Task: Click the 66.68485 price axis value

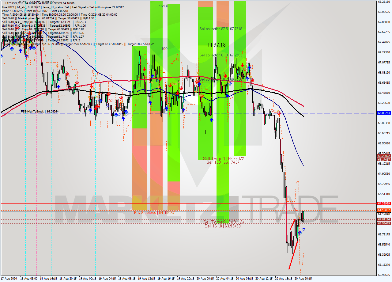Action: click(384, 82)
